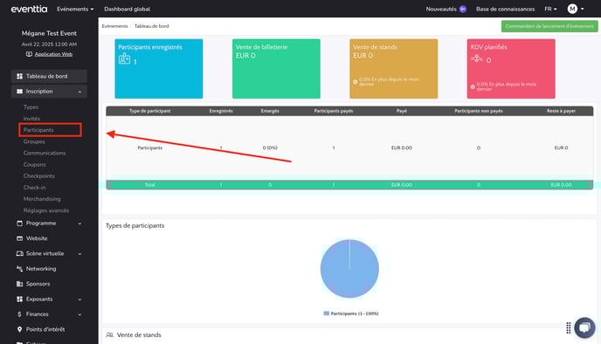The height and width of the screenshot is (344, 601).
Task: Click the drag handle dots beside chat bubble
Action: coord(569,327)
